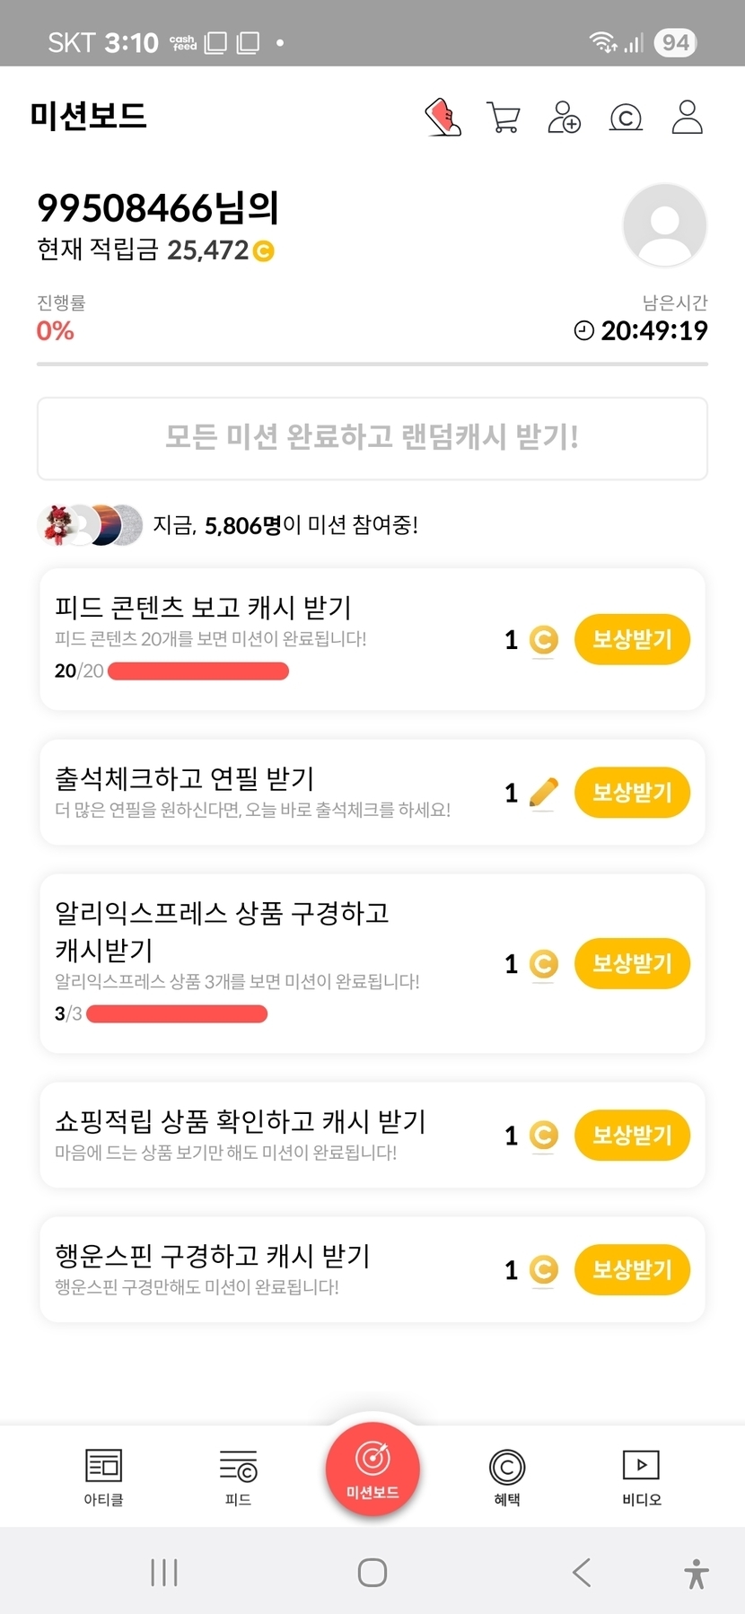This screenshot has height=1614, width=745.
Task: Claim pencil reward for attendance check
Action: [632, 792]
